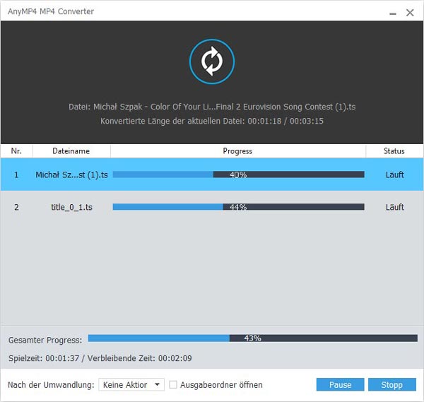Image resolution: width=424 pixels, height=402 pixels.
Task: Click the Läuft status of title_0_1.ts
Action: [x=394, y=207]
